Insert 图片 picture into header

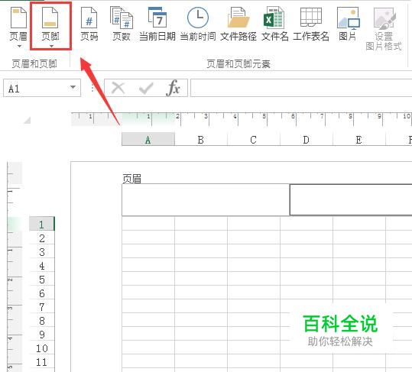[x=348, y=24]
